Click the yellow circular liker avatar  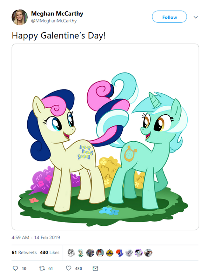pos(109,253)
